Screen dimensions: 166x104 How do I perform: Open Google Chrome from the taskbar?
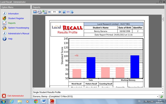pyautogui.click(x=36, y=102)
